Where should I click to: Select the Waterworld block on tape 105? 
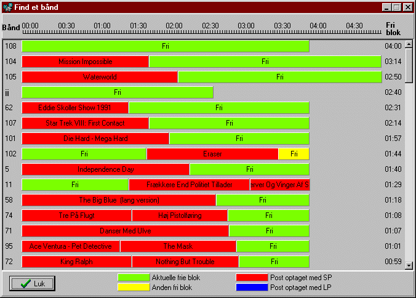click(100, 77)
